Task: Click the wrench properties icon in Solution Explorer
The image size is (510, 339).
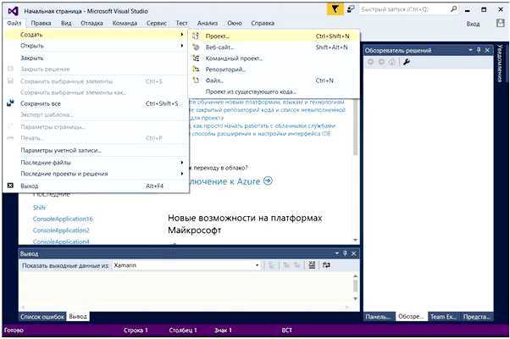Action: click(x=407, y=62)
